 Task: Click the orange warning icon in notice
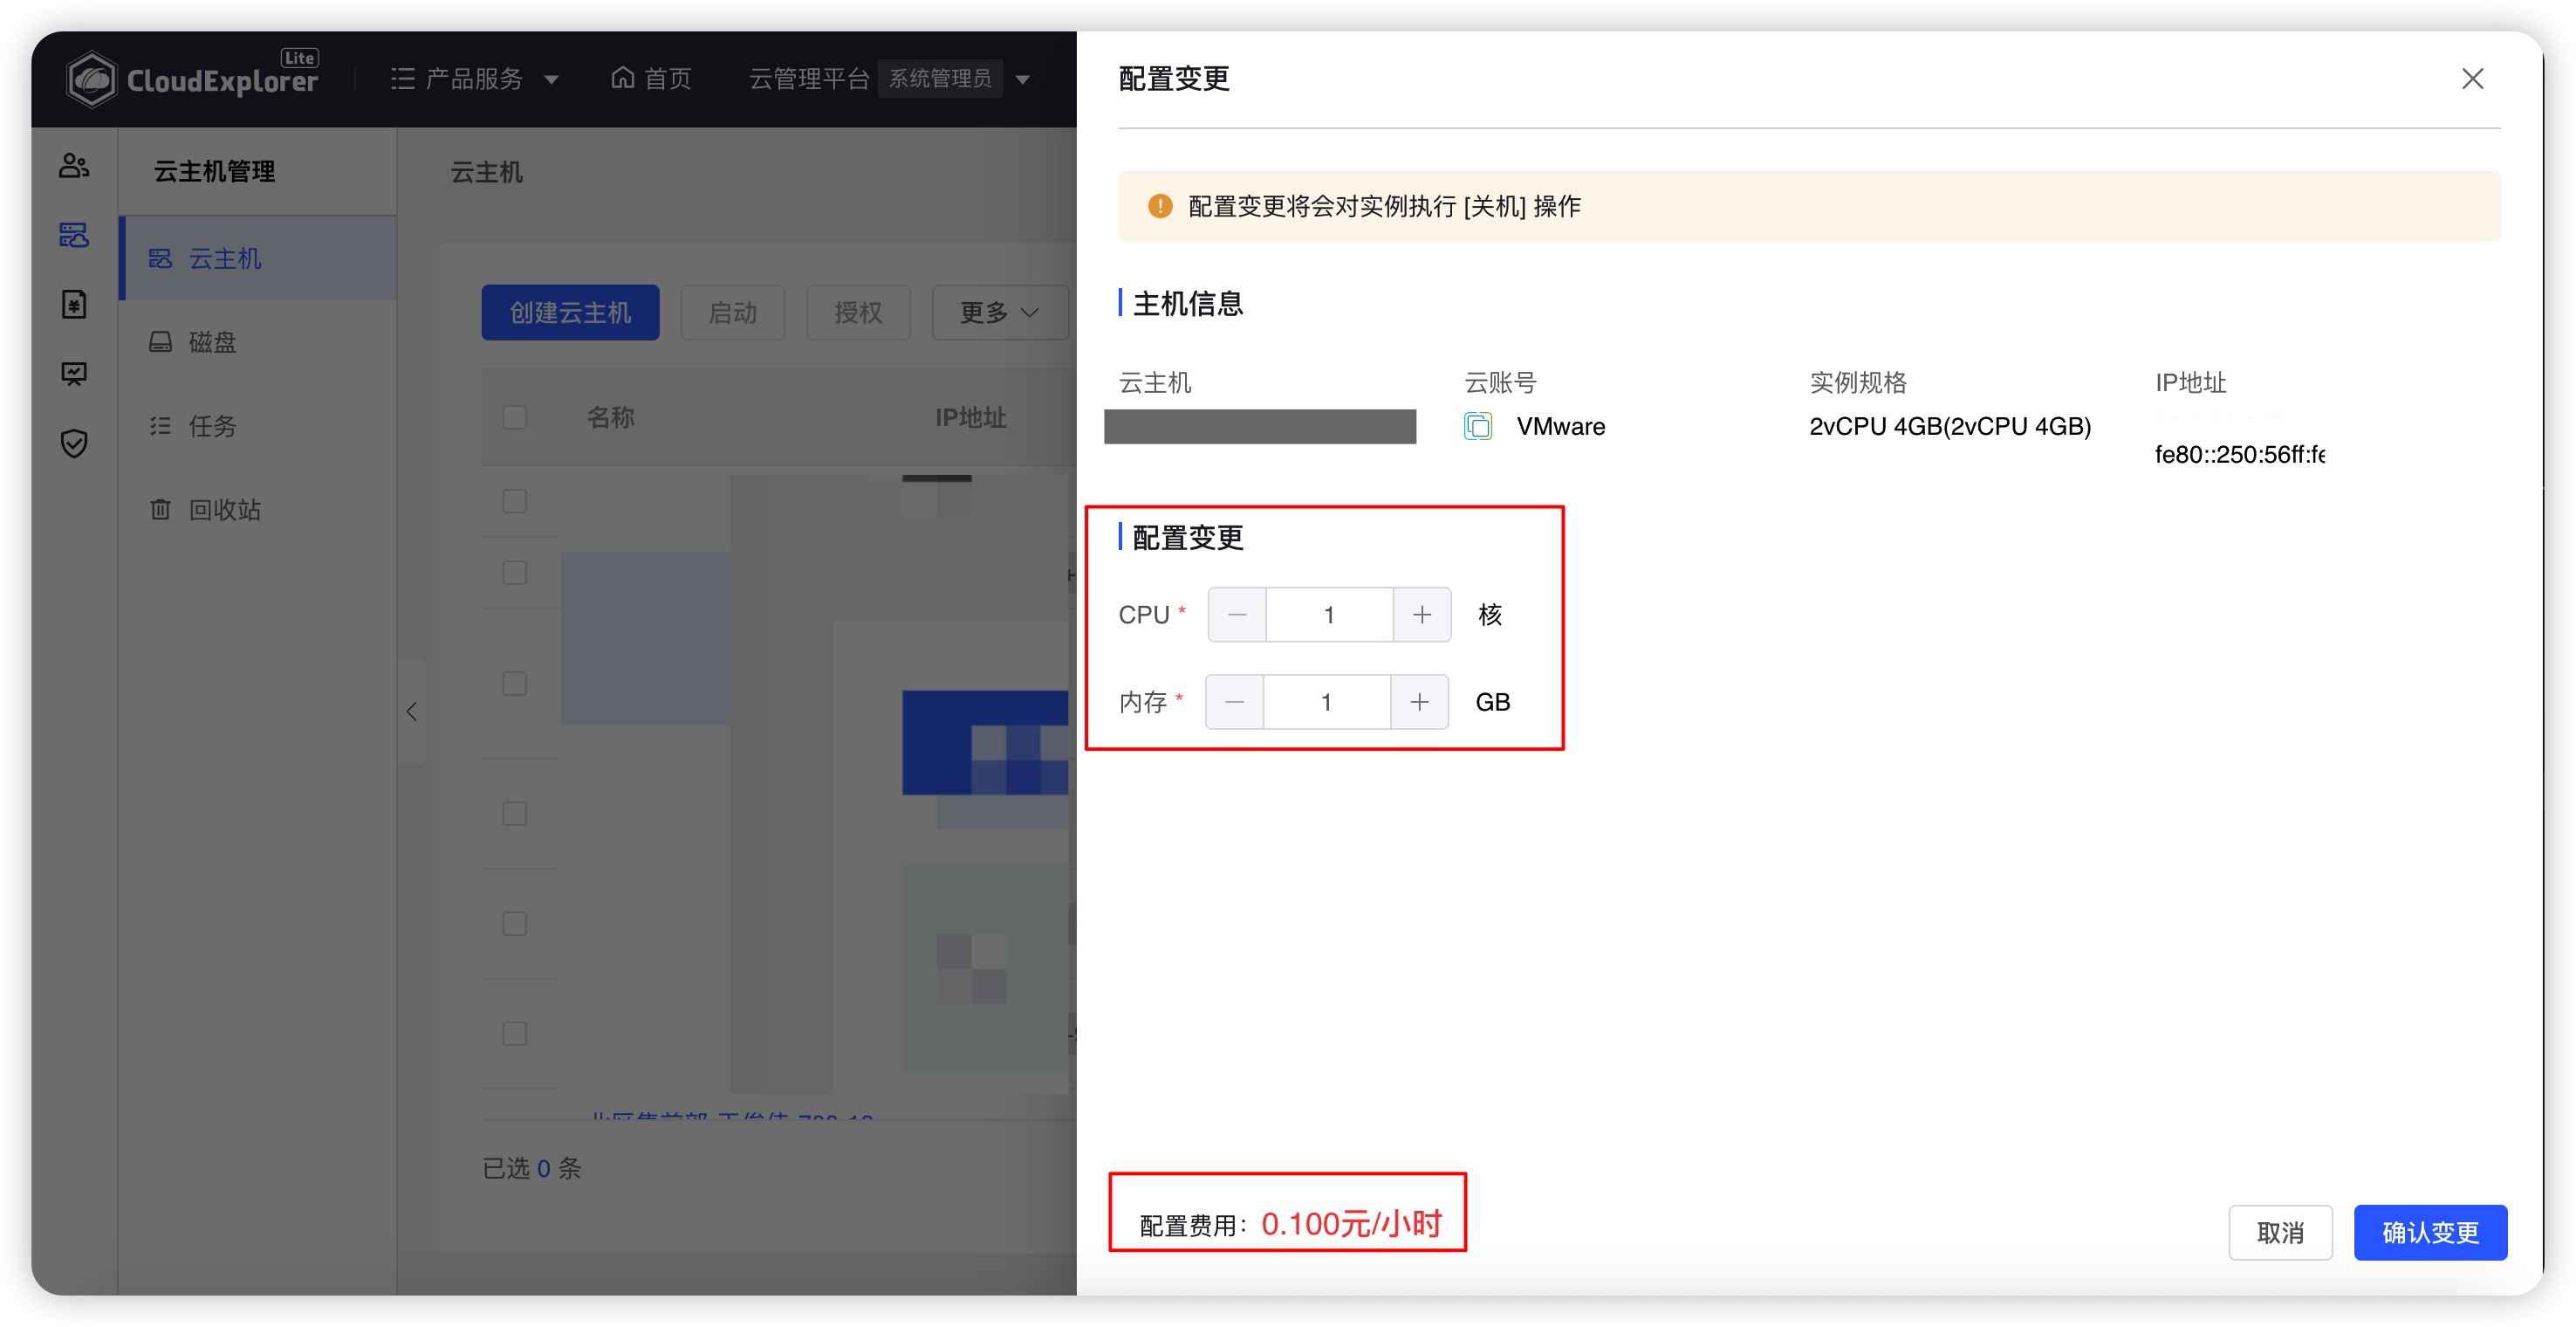(x=1160, y=206)
